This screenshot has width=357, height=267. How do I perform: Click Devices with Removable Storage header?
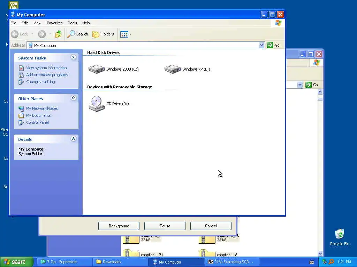tap(120, 87)
